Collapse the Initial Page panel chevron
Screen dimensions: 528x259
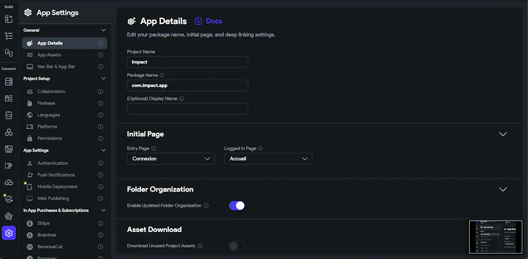point(503,134)
